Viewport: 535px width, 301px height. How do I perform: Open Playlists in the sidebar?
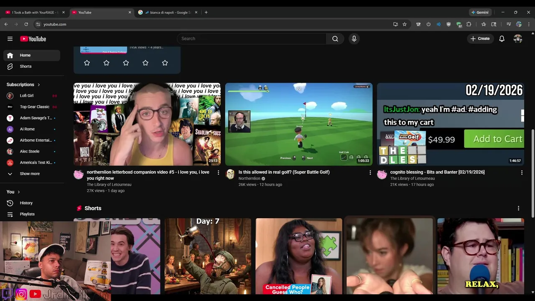click(32, 214)
